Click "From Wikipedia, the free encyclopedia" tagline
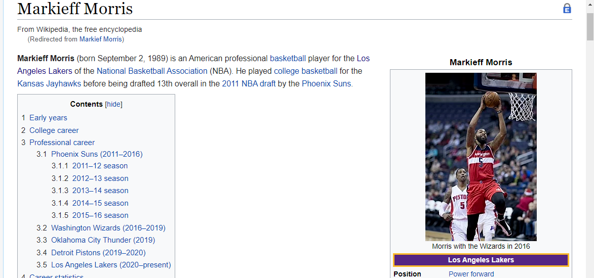594x278 pixels. (80, 29)
